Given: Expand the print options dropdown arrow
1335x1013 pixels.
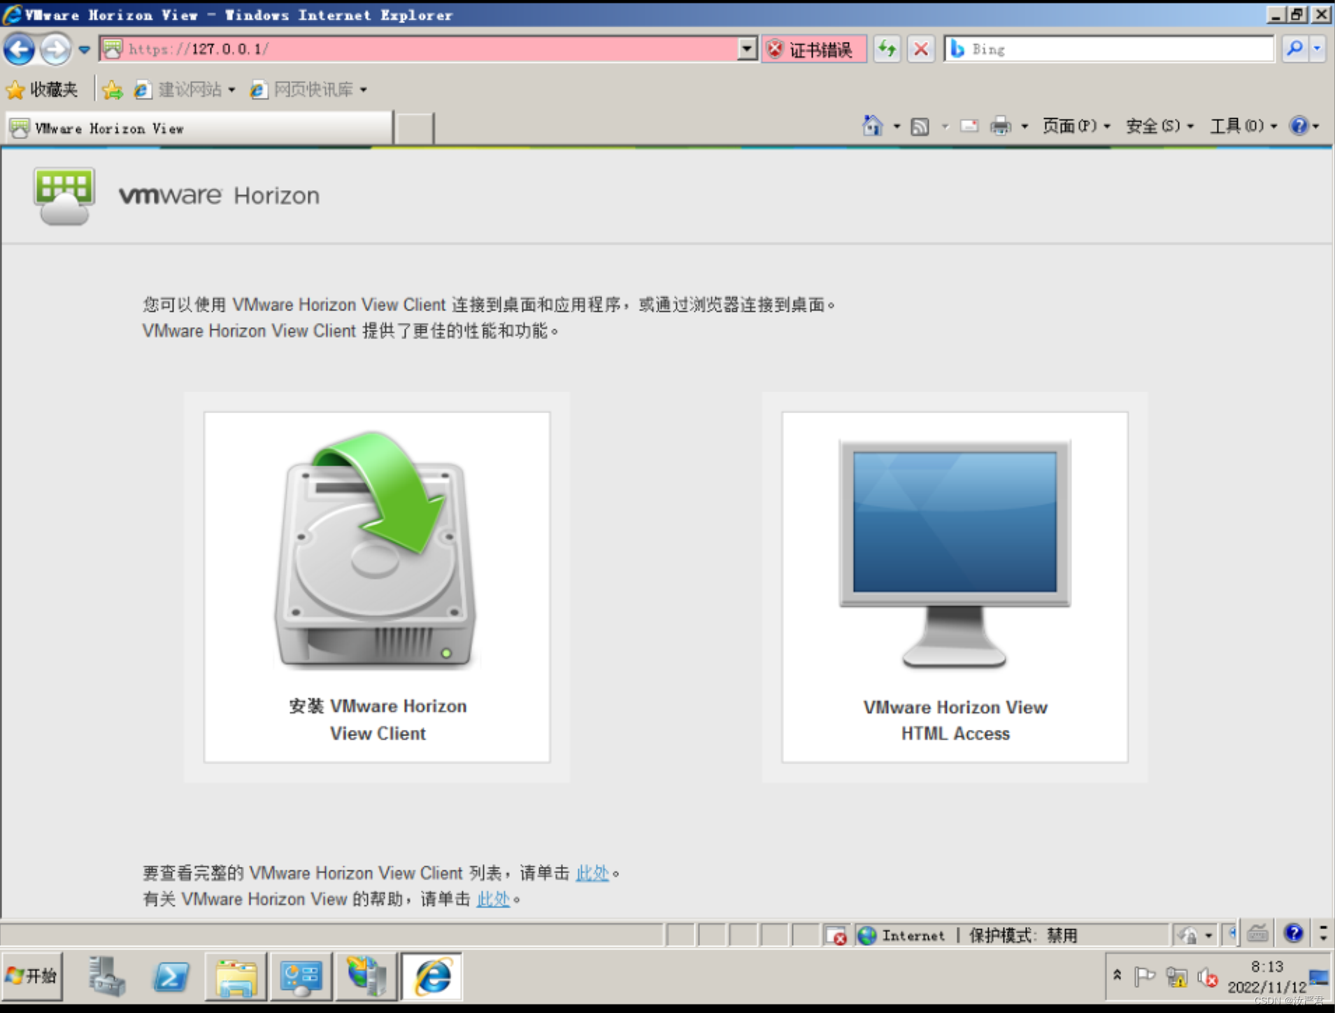Looking at the screenshot, I should [x=1025, y=127].
